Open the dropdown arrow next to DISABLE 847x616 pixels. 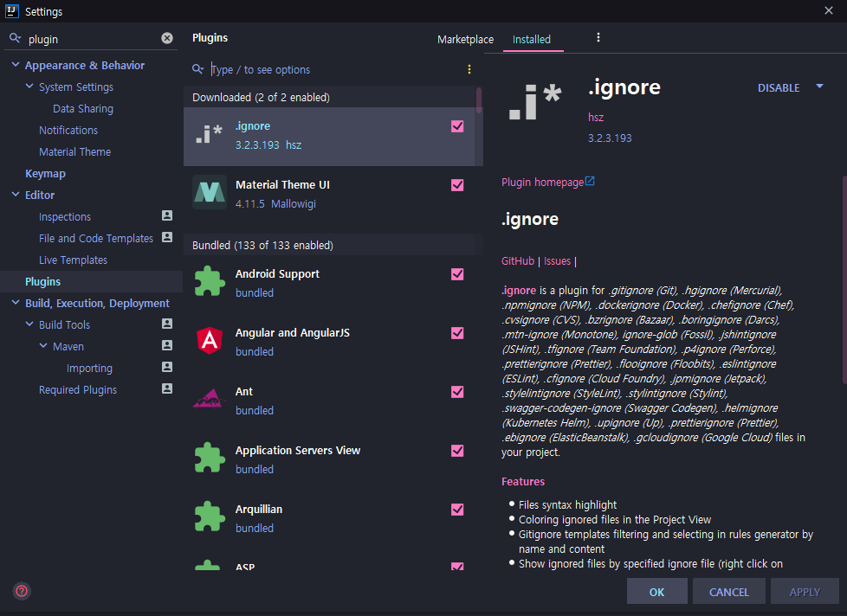(x=819, y=87)
